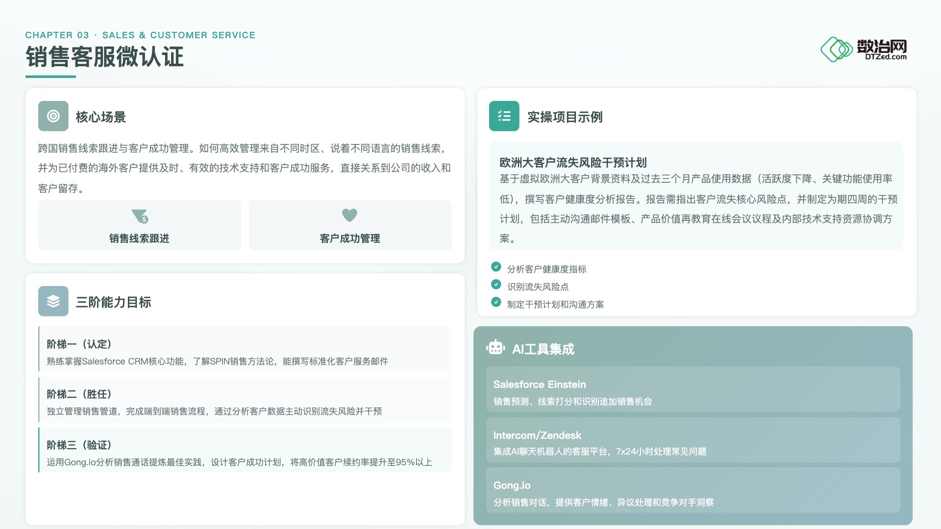Click the layers icon beside 三阶能力目标
This screenshot has width=941, height=529.
[x=53, y=301]
